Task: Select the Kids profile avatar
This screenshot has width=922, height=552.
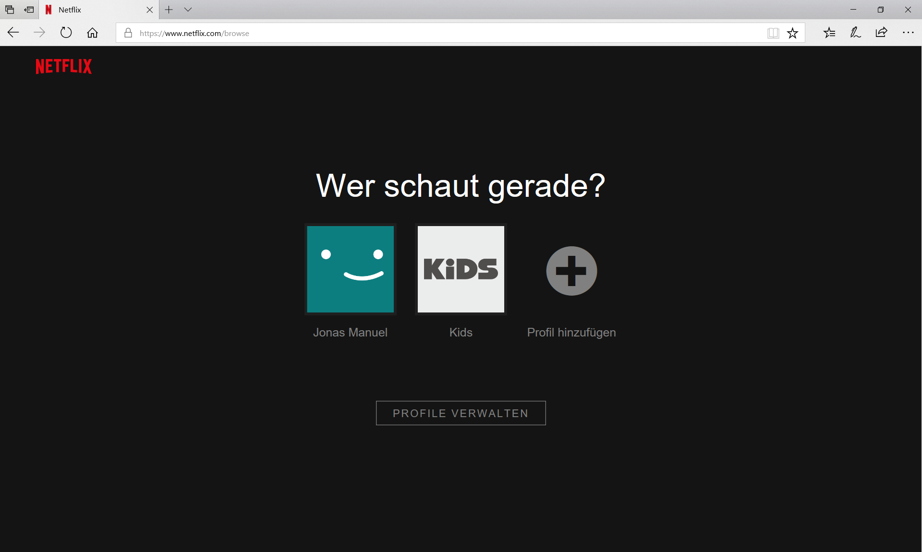Action: (x=461, y=269)
